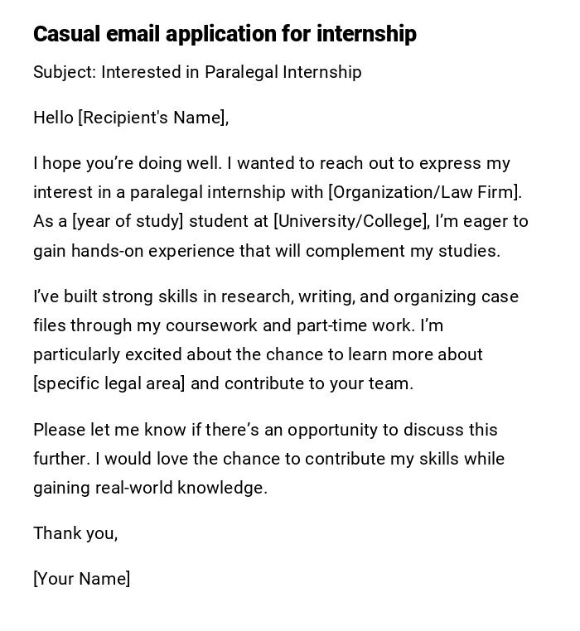Click the "Casual email application for internship" heading

pyautogui.click(x=225, y=34)
